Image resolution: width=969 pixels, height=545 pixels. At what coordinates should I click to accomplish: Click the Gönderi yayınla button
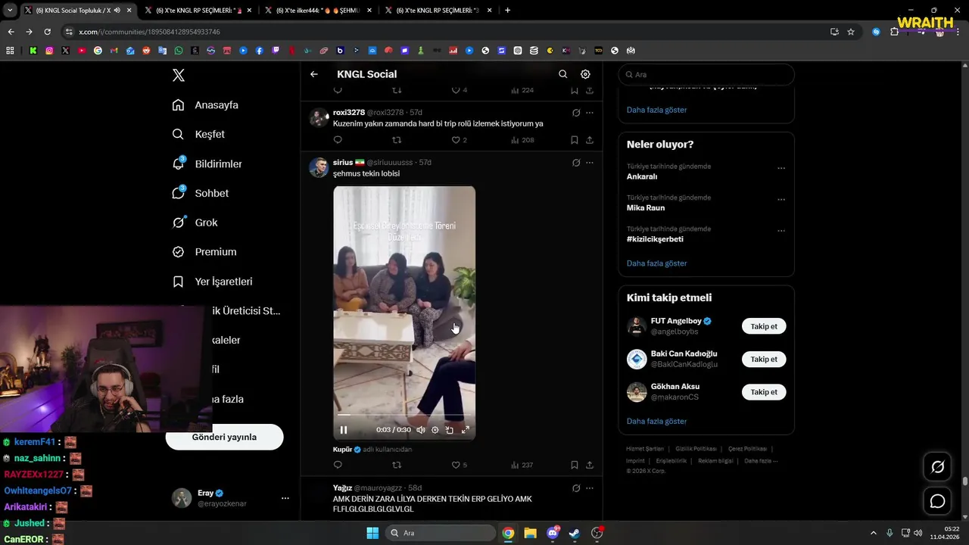tap(224, 437)
